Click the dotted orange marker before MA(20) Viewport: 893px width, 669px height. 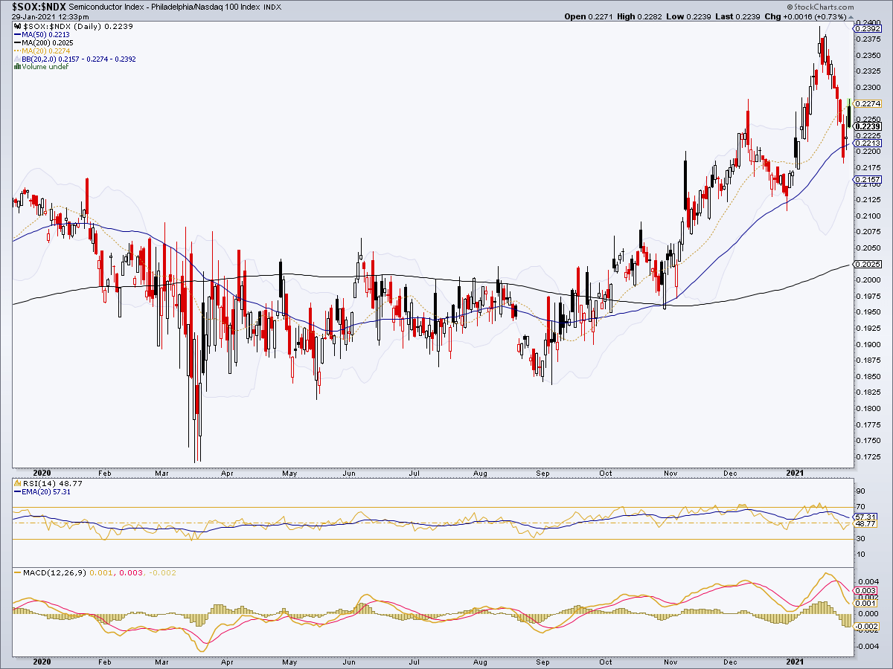click(17, 51)
